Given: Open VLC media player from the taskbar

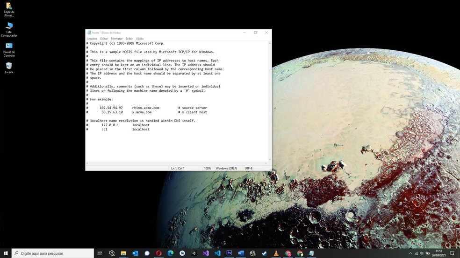Looking at the screenshot, I should click(276, 253).
